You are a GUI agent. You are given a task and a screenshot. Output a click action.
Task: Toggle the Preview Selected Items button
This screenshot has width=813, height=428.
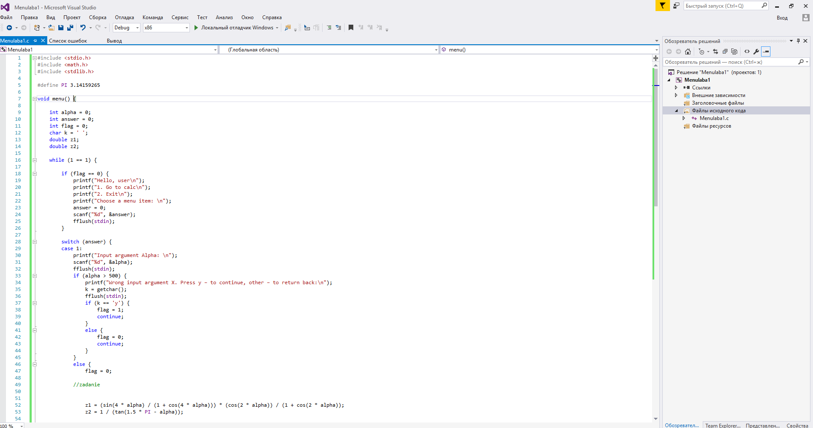(x=766, y=51)
